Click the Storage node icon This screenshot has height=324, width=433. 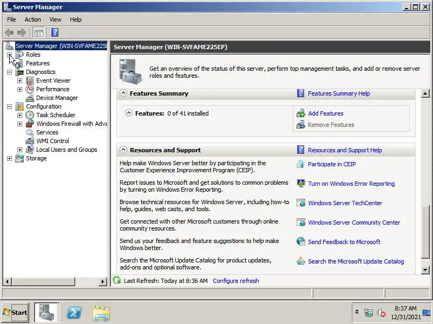[x=19, y=158]
